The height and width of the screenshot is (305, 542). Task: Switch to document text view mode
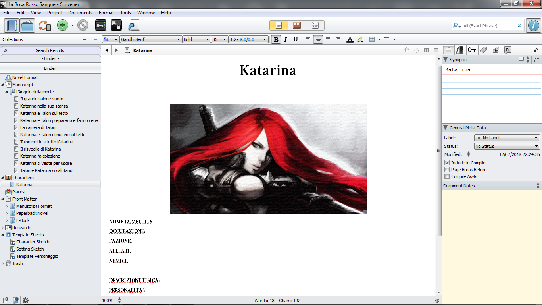point(279,25)
